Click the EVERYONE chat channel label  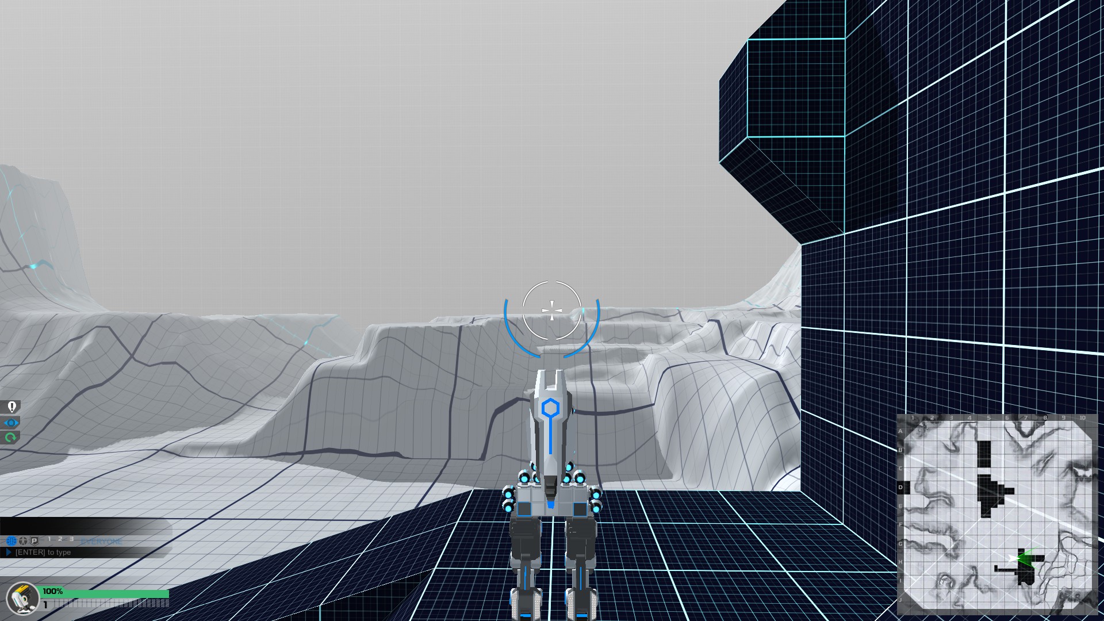pos(101,542)
